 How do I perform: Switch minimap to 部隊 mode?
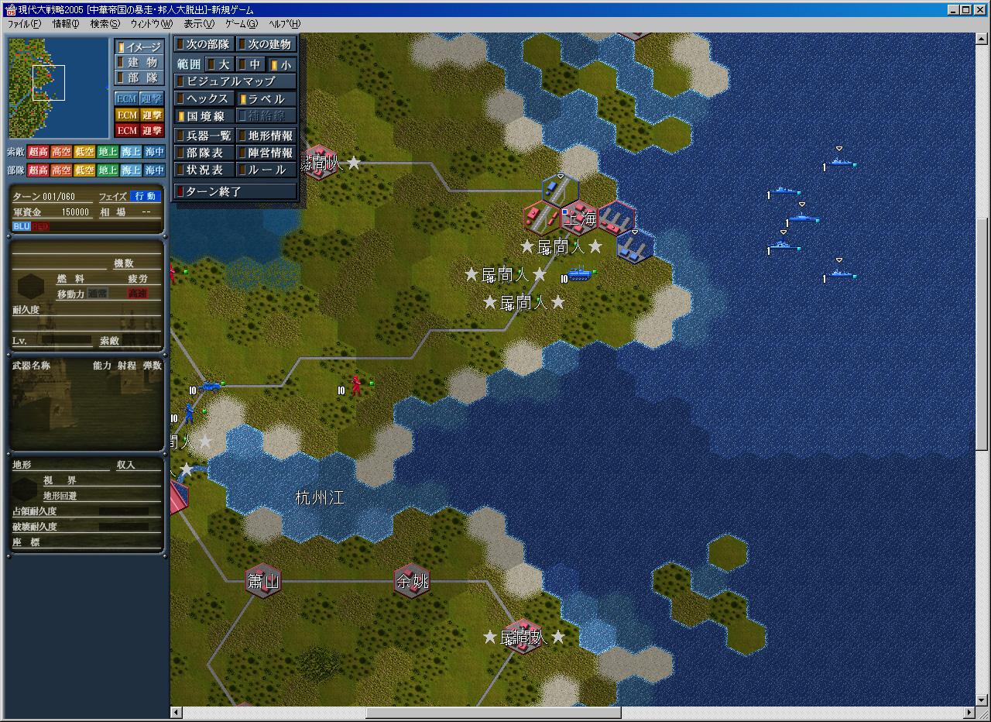(139, 77)
